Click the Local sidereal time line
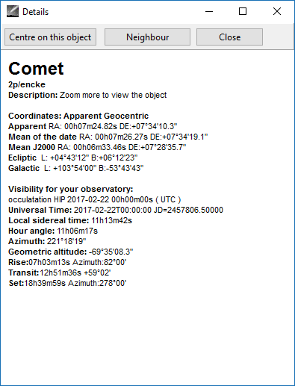295x386 pixels. (x=70, y=220)
